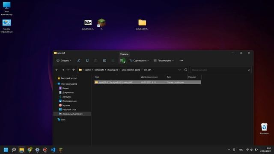Select the Панель управления desktop icon

(7, 26)
